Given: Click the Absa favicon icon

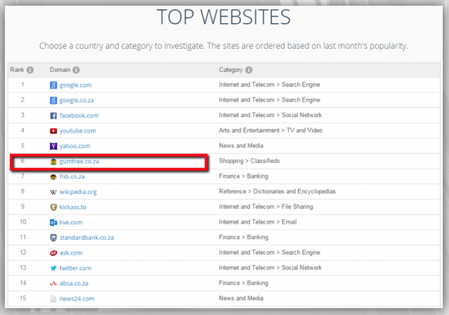Looking at the screenshot, I should (x=53, y=283).
